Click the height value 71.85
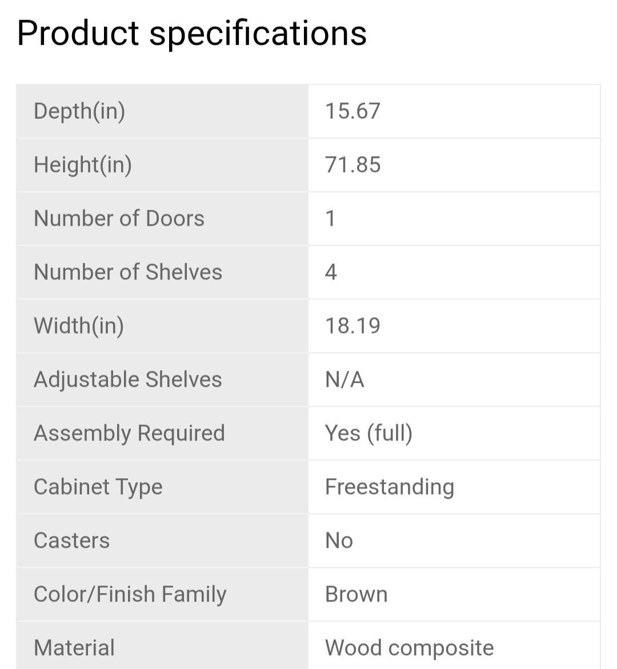The height and width of the screenshot is (669, 617). tap(352, 165)
